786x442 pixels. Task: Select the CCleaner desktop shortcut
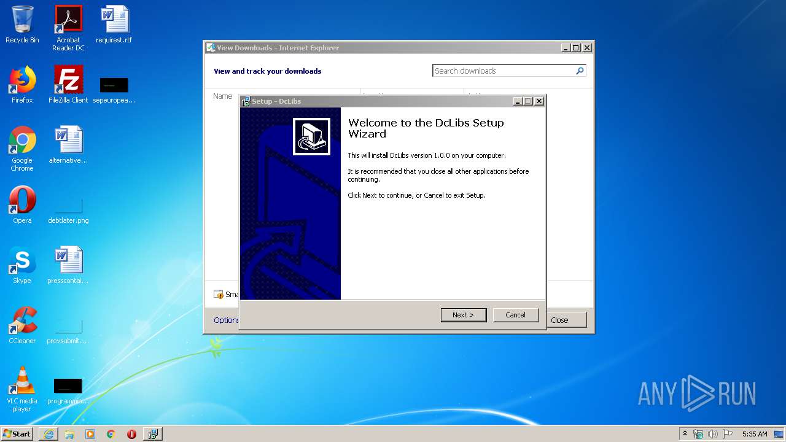pyautogui.click(x=22, y=325)
